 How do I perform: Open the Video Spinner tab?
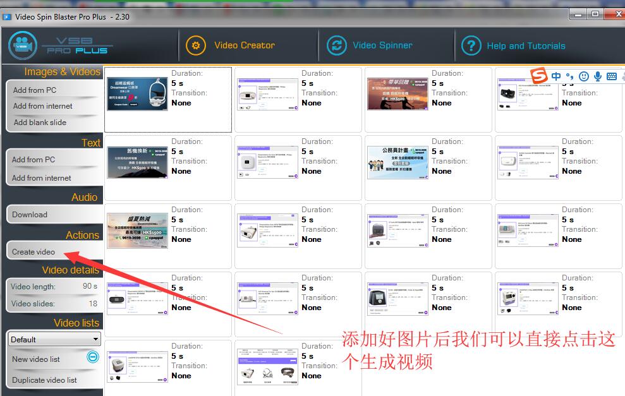point(370,45)
